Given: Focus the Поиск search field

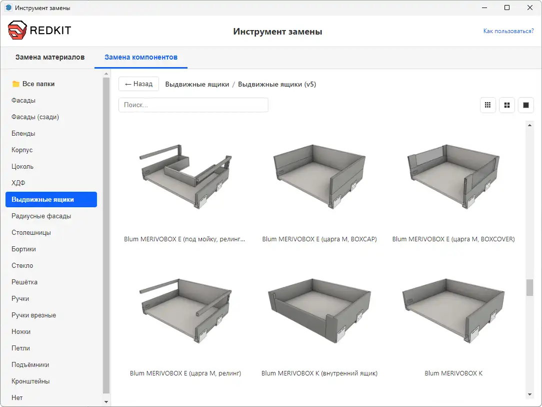Looking at the screenshot, I should (x=193, y=105).
